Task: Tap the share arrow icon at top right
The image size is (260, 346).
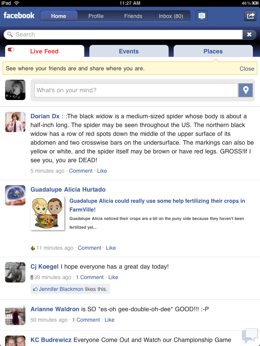Action: [x=250, y=16]
